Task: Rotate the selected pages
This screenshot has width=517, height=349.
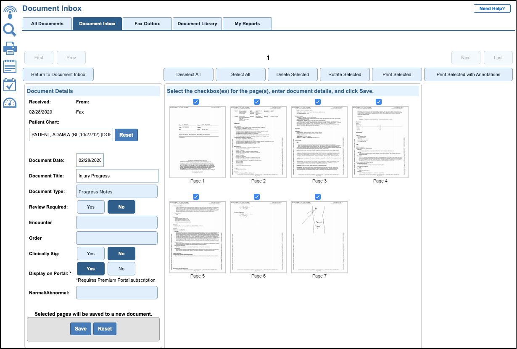Action: pyautogui.click(x=345, y=74)
